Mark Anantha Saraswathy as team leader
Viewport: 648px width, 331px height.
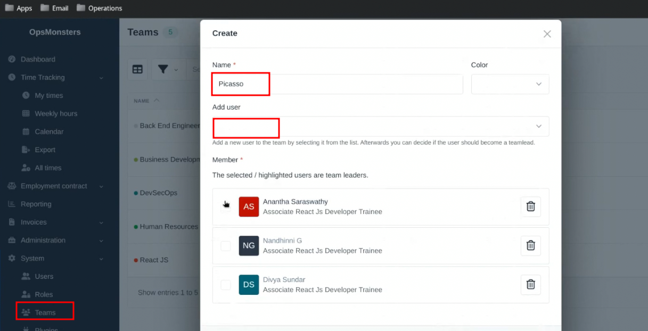[226, 207]
